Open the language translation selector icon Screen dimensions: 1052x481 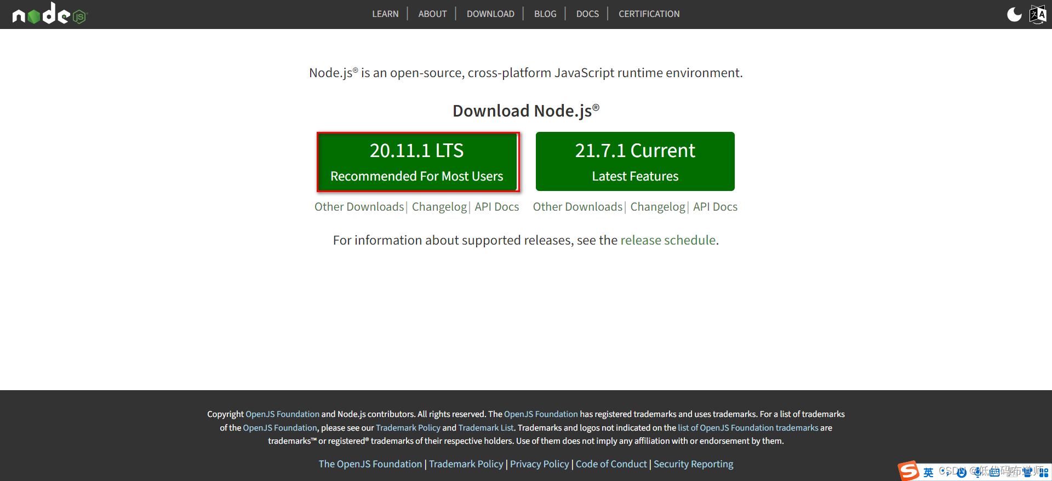click(1038, 14)
